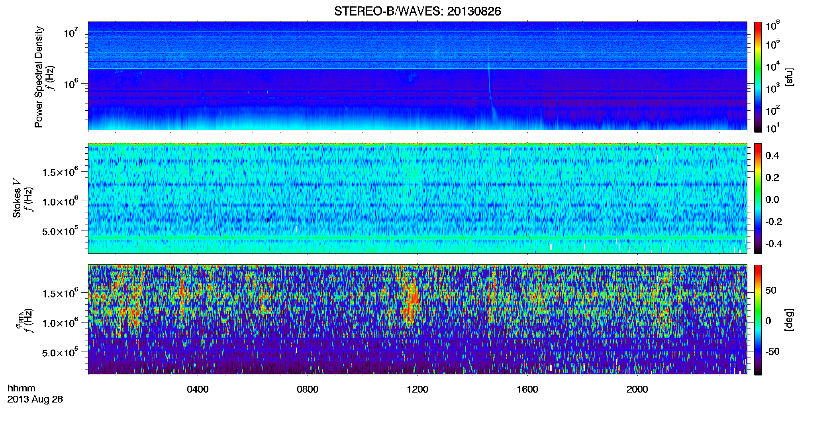Click inside the φRTN spectrogram panel

pyautogui.click(x=417, y=319)
